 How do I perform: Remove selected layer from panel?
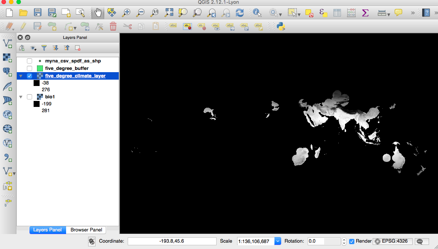[78, 48]
